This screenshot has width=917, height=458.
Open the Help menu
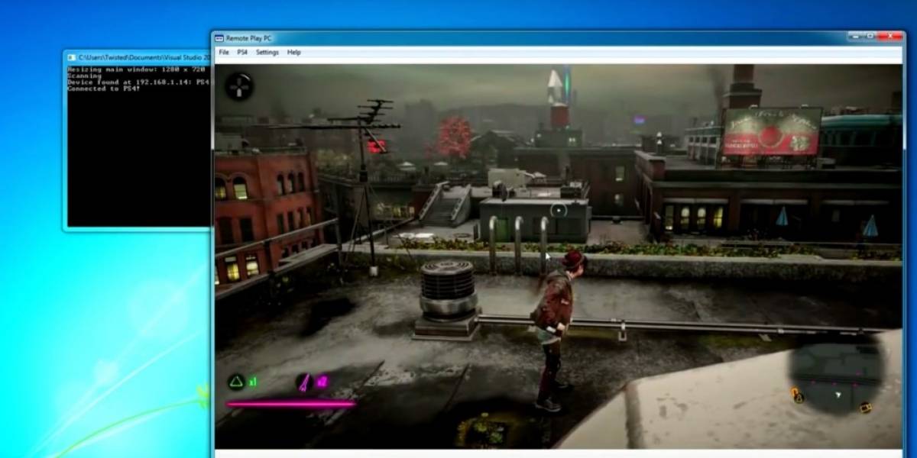pyautogui.click(x=294, y=53)
